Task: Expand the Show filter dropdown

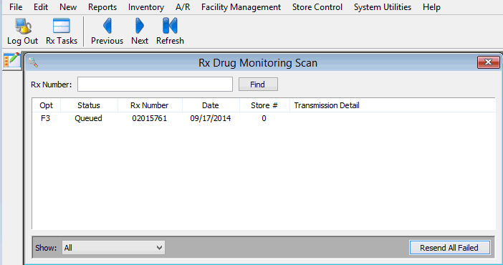Action: 113,248
